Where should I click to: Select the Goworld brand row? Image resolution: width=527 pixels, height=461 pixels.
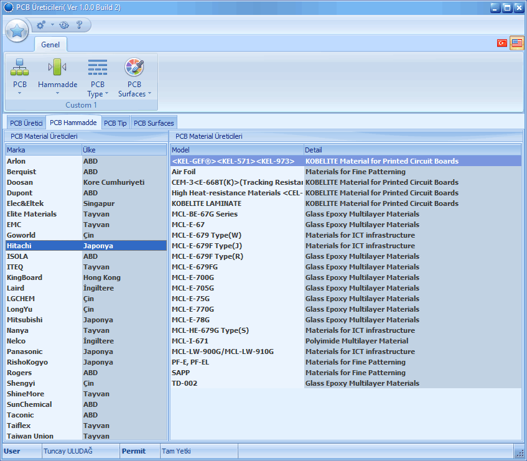click(86, 235)
